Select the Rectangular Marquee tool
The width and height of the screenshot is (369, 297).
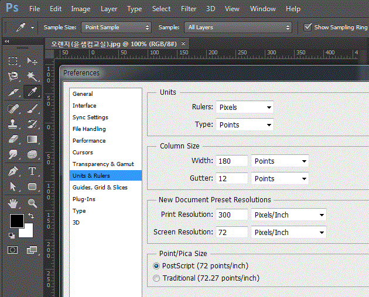[x=13, y=61]
